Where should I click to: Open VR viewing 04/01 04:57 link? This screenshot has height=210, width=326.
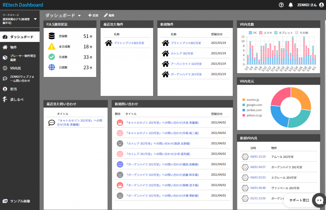pyautogui.click(x=258, y=167)
